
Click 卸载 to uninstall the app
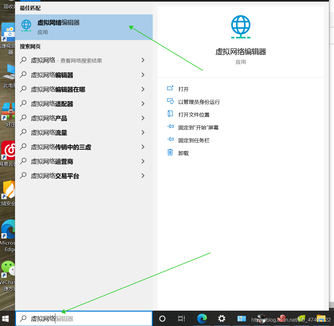183,153
